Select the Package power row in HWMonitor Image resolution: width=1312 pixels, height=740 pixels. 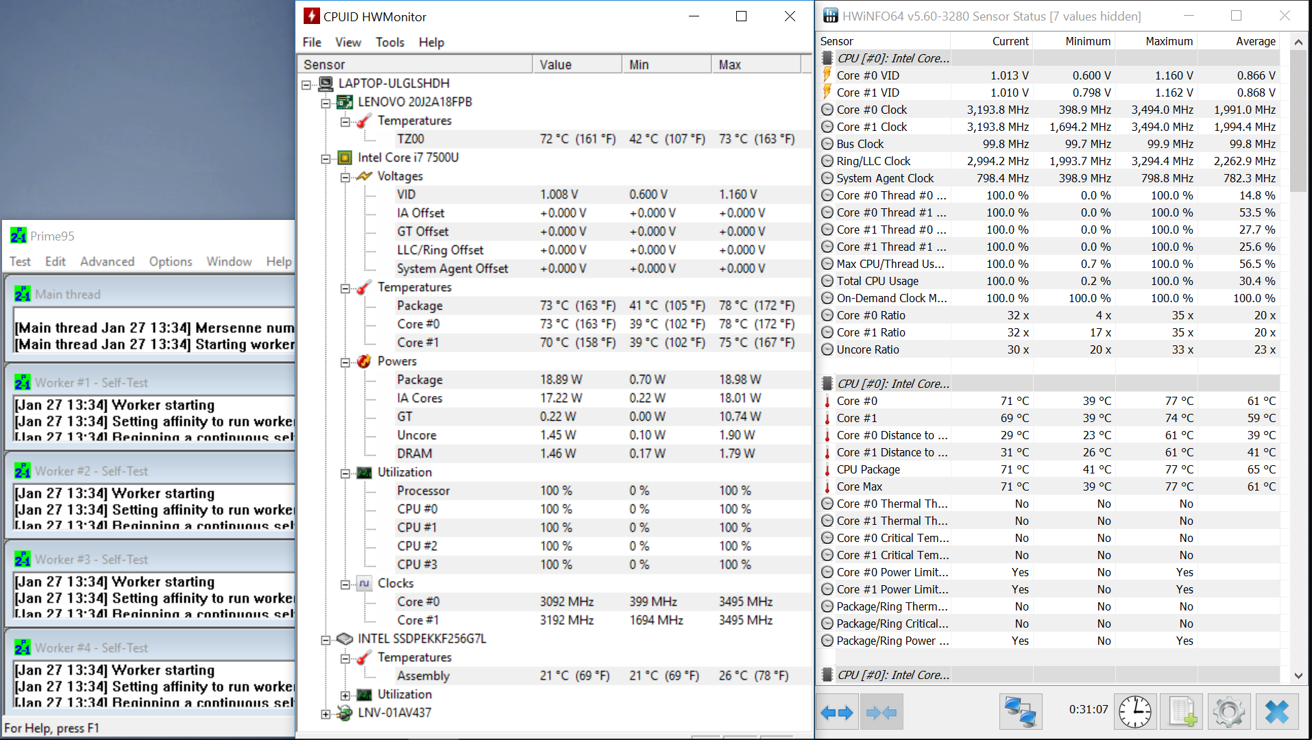pos(555,380)
